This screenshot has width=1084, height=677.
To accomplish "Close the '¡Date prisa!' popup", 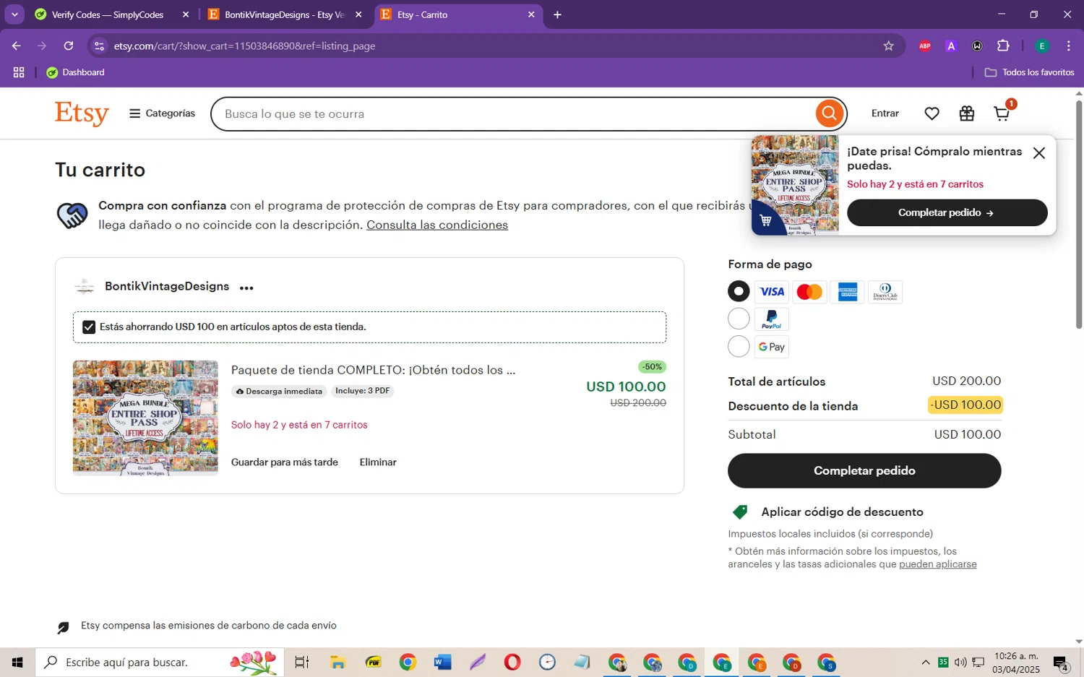I will pyautogui.click(x=1039, y=153).
